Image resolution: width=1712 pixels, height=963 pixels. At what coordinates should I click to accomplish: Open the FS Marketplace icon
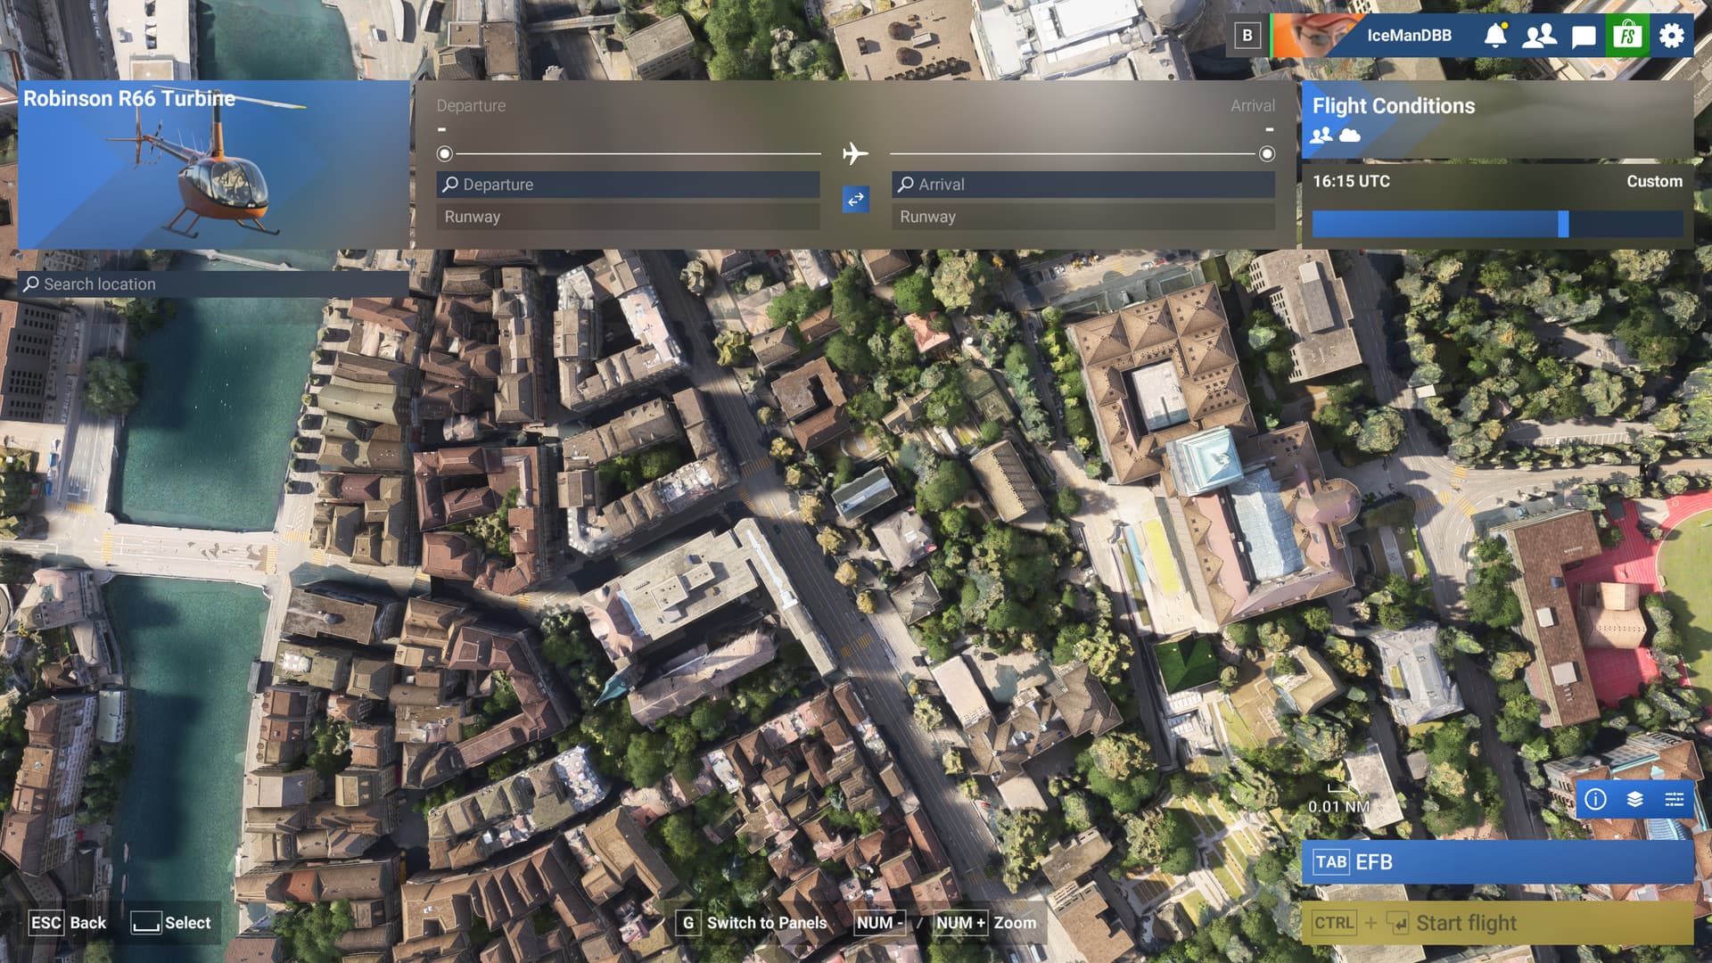(x=1627, y=36)
